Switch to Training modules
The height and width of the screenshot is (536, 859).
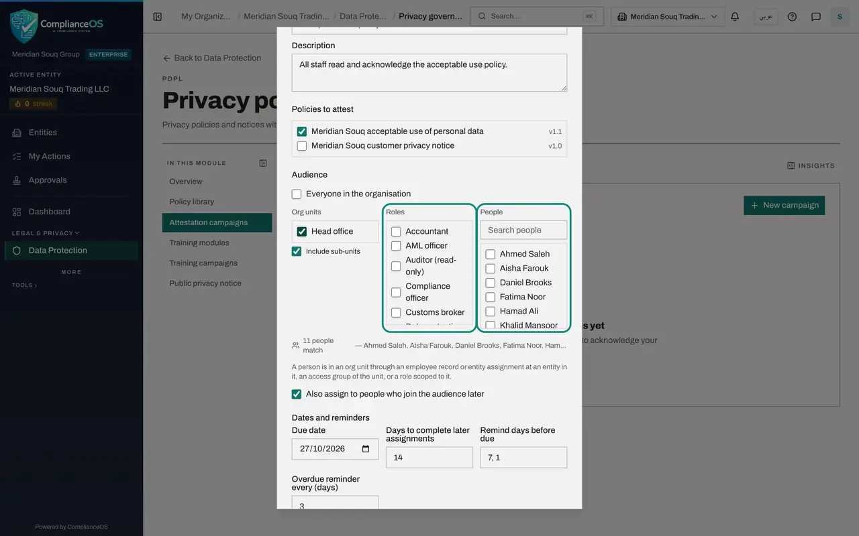click(x=217, y=243)
